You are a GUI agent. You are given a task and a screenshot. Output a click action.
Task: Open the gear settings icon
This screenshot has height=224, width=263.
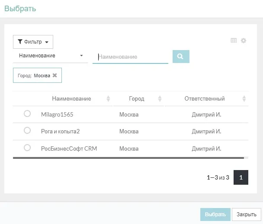[244, 41]
